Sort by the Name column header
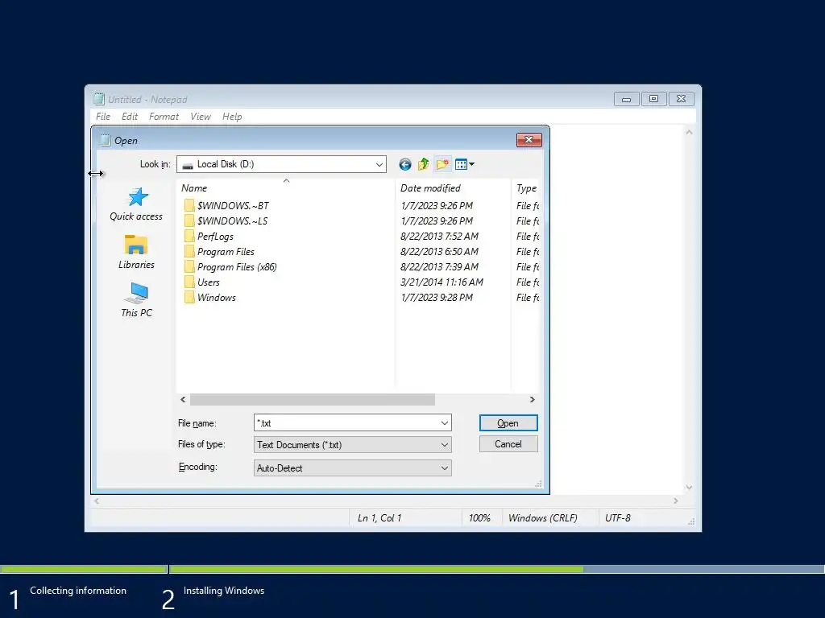 coord(286,188)
